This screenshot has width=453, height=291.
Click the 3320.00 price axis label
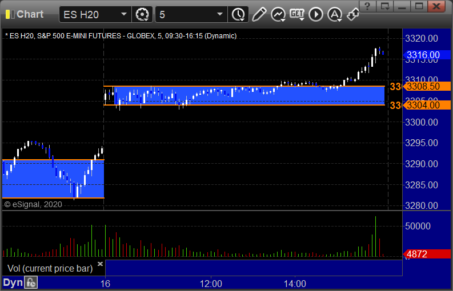coord(422,38)
